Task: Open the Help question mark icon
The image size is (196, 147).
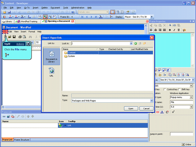Action: tap(73, 12)
